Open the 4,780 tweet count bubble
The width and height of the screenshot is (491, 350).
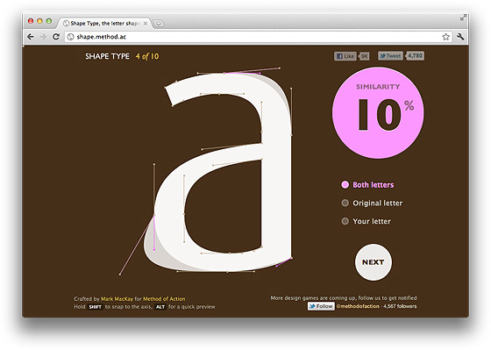[416, 56]
